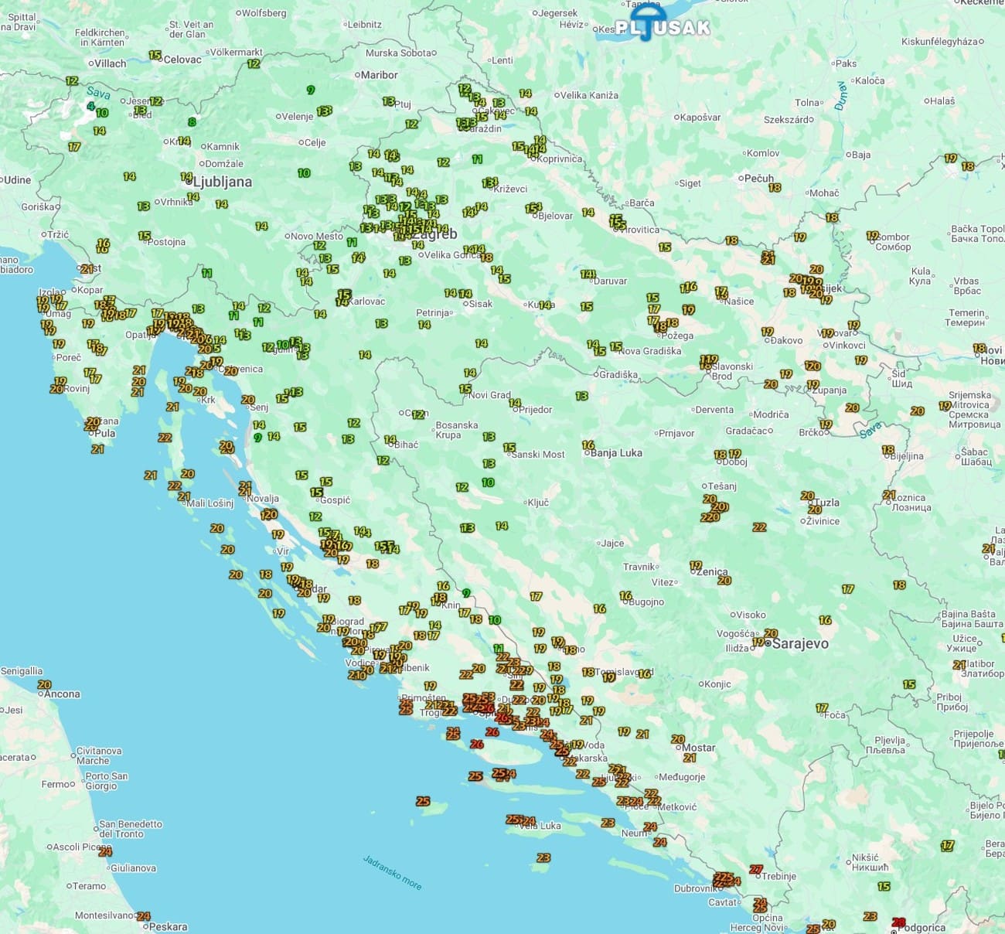Screen dimensions: 1005x934
Task: Click the Mostar city label
Action: click(x=698, y=748)
